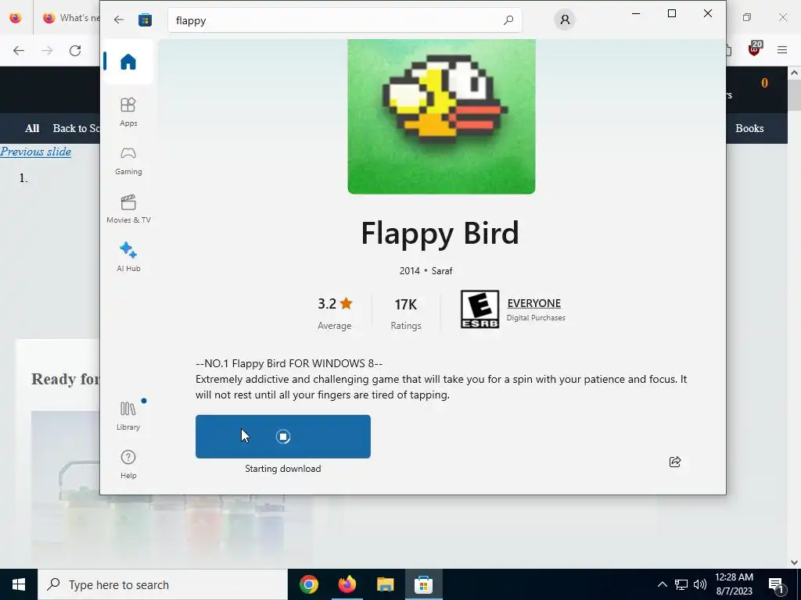Open the Store user account profile
This screenshot has width=801, height=600.
point(565,20)
